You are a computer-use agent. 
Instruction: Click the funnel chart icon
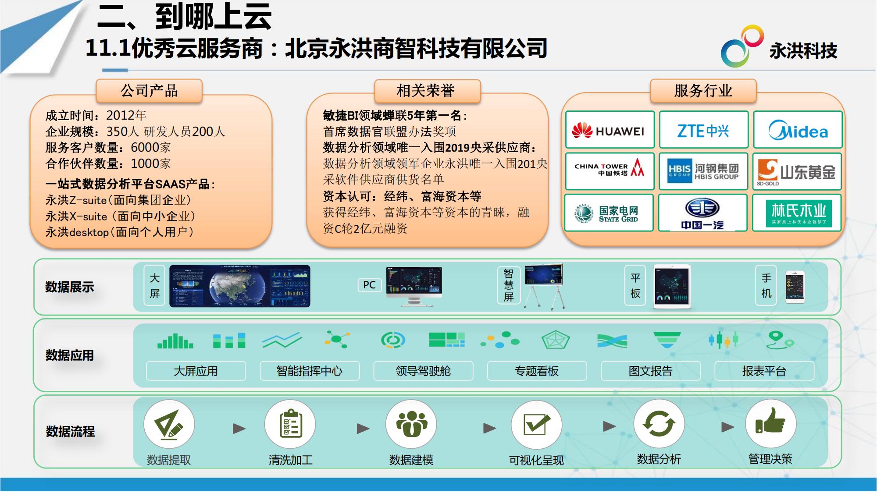[667, 340]
